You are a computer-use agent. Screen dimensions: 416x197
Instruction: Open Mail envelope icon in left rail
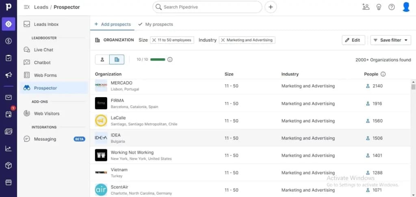[x=9, y=97]
